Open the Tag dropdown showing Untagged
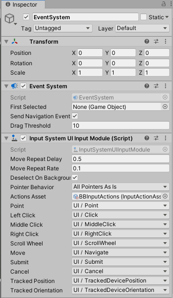The image size is (173, 298). click(x=63, y=28)
